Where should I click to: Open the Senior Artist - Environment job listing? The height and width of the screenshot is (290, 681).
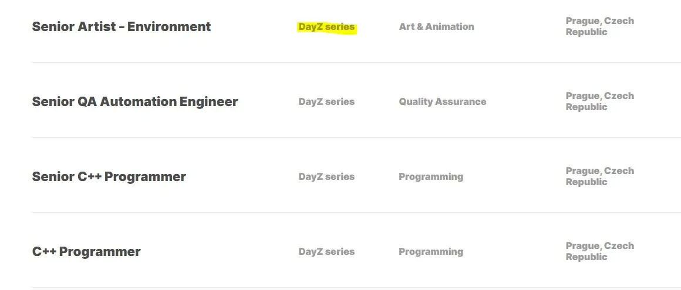tap(121, 27)
